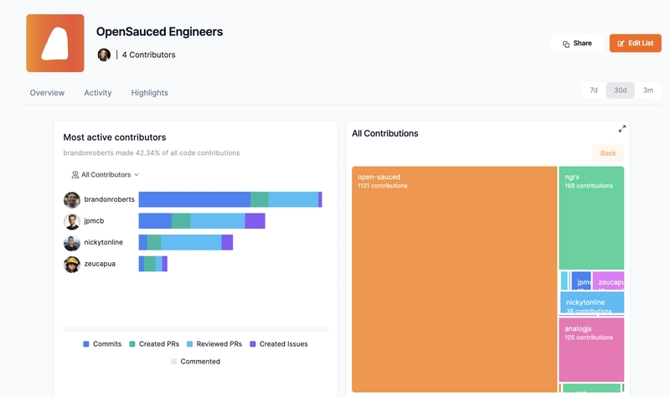670x397 pixels.
Task: Toggle the Commits legend item
Action: tap(102, 344)
